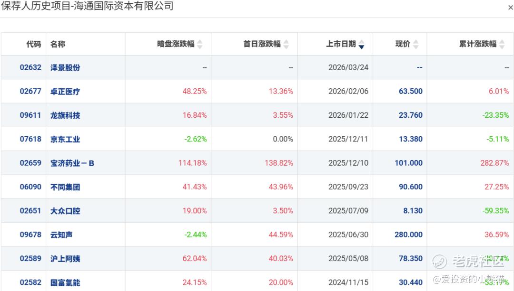Sort by 上市日期 column arrows
The height and width of the screenshot is (291, 514).
pos(361,44)
